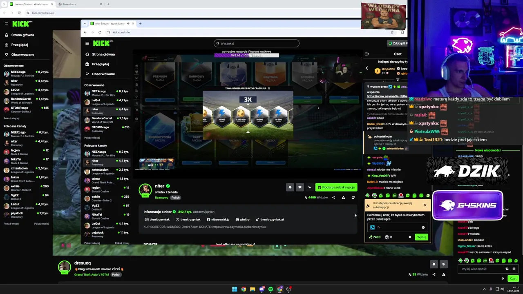Viewport: 523px width, 294px height.
Task: Open Przeglądaj in niter window sidebar
Action: (97, 64)
